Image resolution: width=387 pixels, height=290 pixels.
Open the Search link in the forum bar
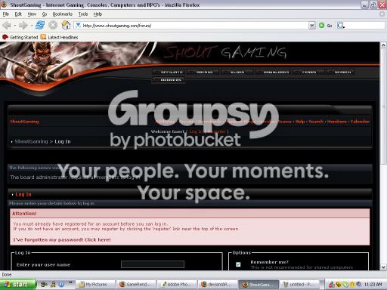pos(316,122)
